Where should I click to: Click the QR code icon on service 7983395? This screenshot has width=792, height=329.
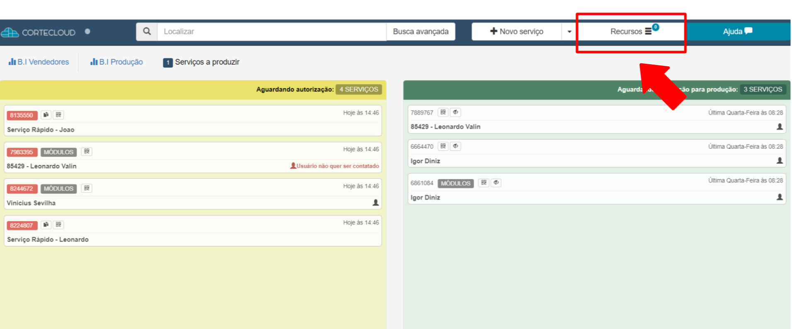(87, 152)
